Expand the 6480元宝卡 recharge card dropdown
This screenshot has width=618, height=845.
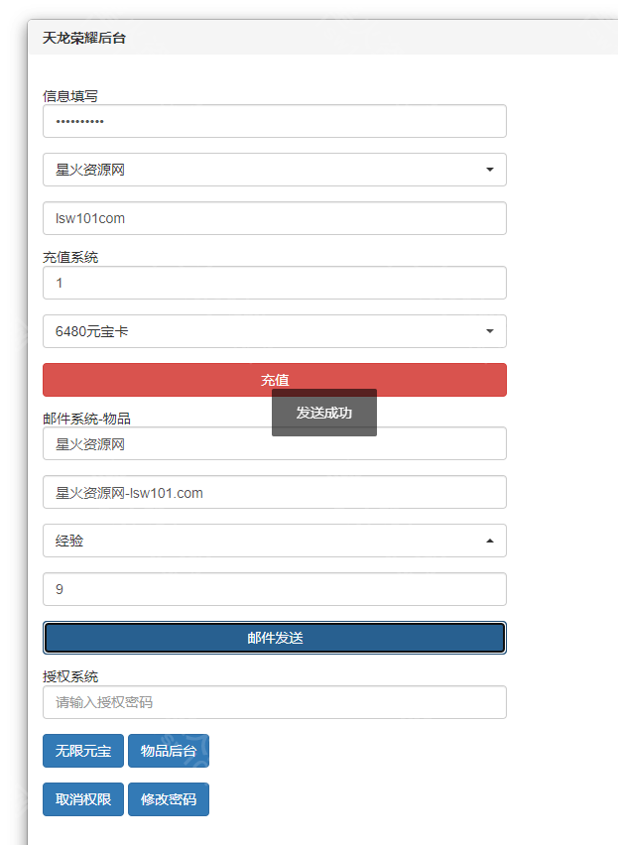click(x=274, y=331)
